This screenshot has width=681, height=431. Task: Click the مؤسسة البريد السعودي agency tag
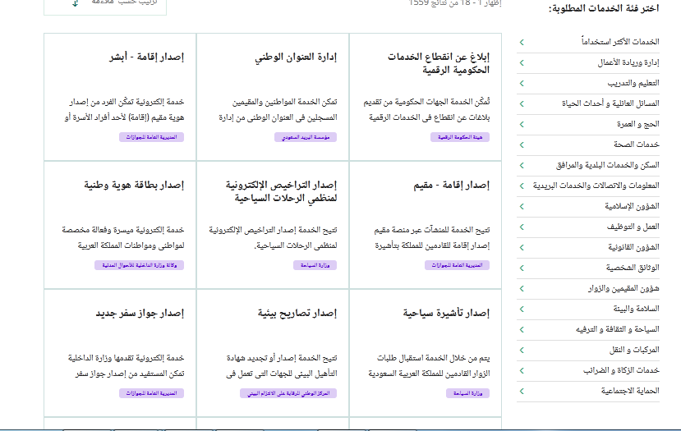306,137
